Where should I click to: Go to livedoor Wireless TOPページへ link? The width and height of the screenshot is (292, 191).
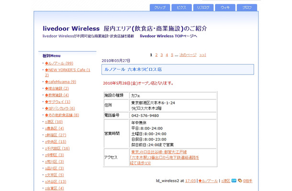tap(168, 36)
